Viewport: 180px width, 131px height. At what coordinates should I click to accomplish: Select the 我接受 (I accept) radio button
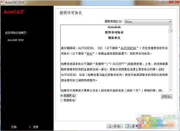pos(61,96)
